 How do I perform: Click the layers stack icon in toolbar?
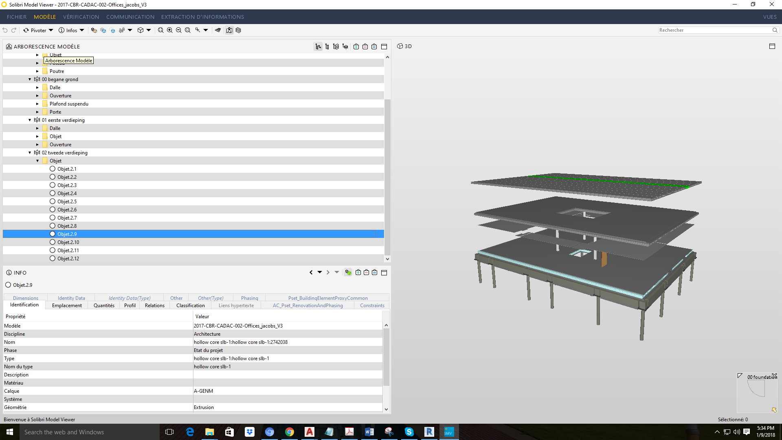pos(238,30)
